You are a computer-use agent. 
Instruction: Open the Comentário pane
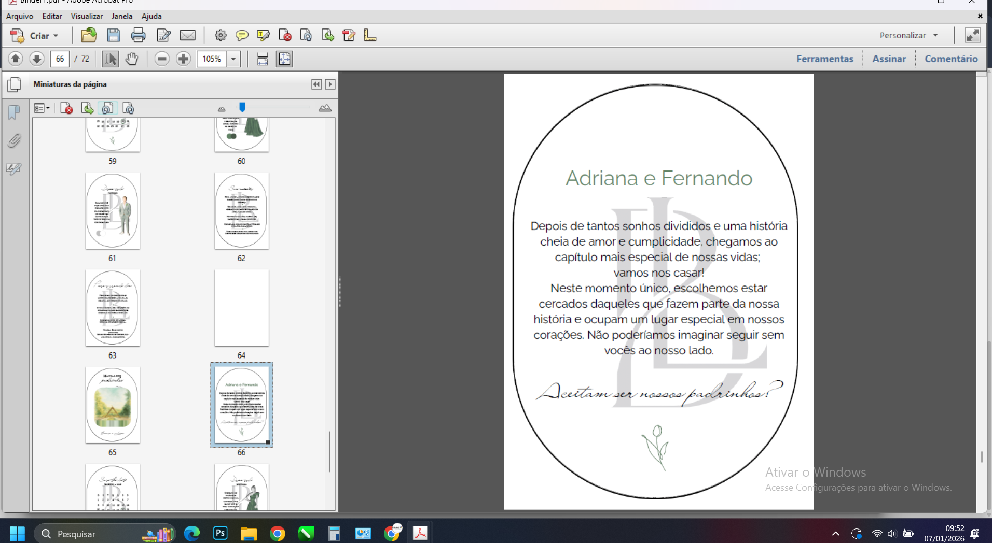(950, 59)
